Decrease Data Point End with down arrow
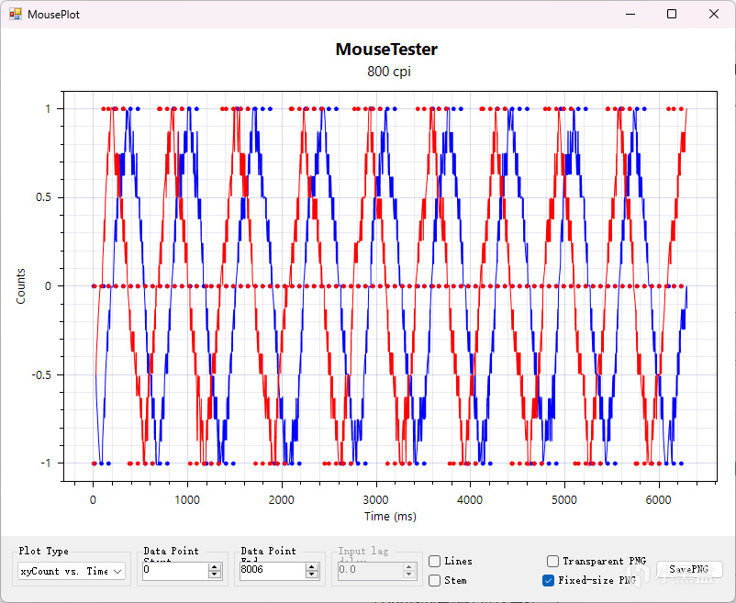The image size is (736, 603). [x=312, y=575]
